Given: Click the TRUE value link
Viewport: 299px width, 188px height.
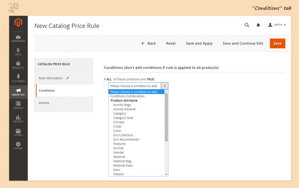Looking at the screenshot, I should [x=150, y=79].
